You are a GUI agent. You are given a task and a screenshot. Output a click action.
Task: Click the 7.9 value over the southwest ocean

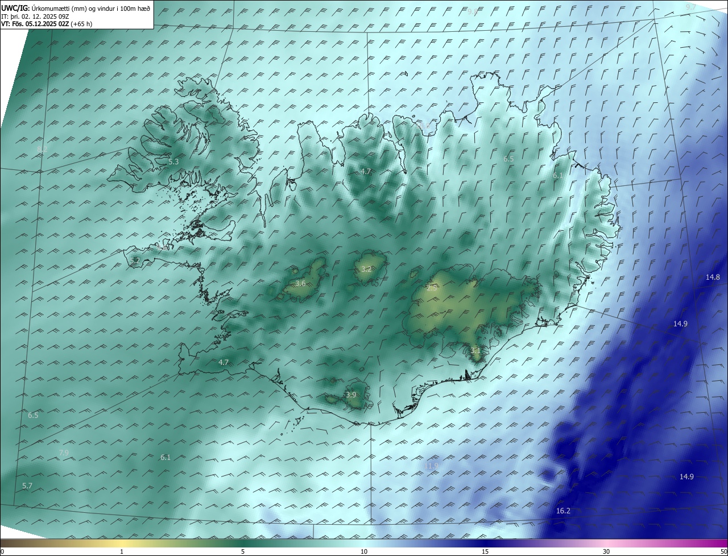coord(64,453)
